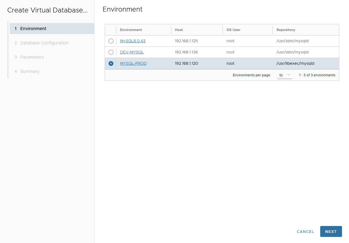Go to the Summary wizard step
This screenshot has width=349, height=243.
coord(30,71)
